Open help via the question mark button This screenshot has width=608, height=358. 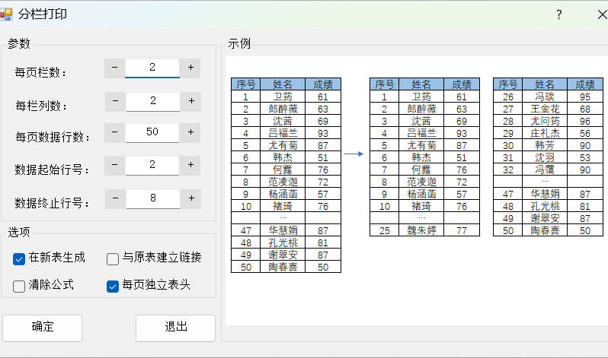pyautogui.click(x=558, y=15)
